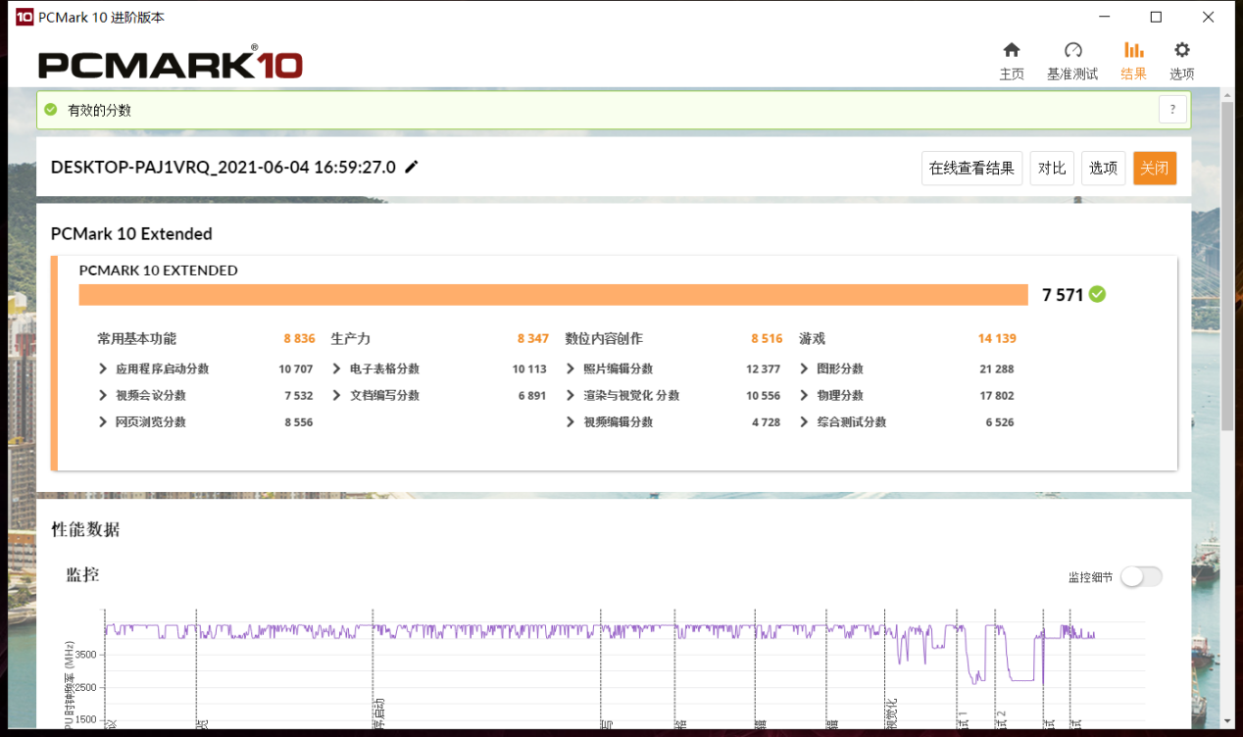The width and height of the screenshot is (1243, 737).
Task: Click the question mark help icon
Action: (1172, 110)
